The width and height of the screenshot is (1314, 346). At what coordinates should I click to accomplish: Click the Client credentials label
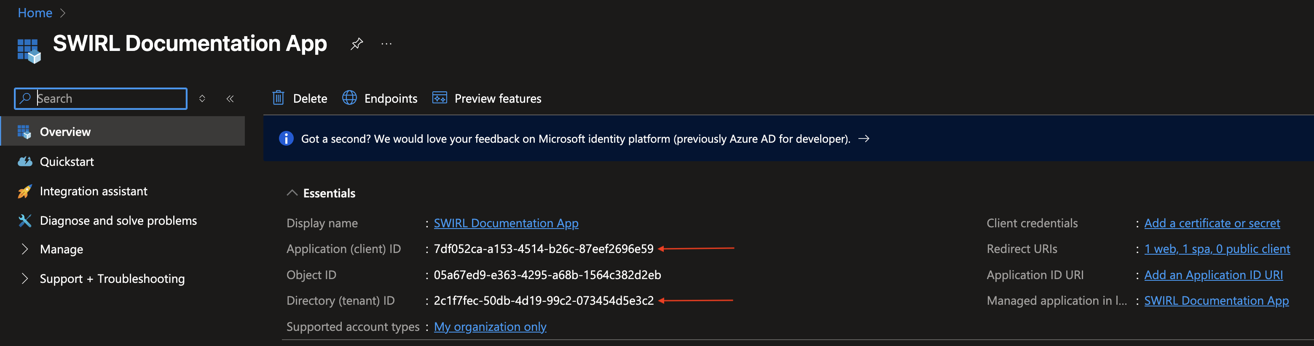click(x=1032, y=223)
